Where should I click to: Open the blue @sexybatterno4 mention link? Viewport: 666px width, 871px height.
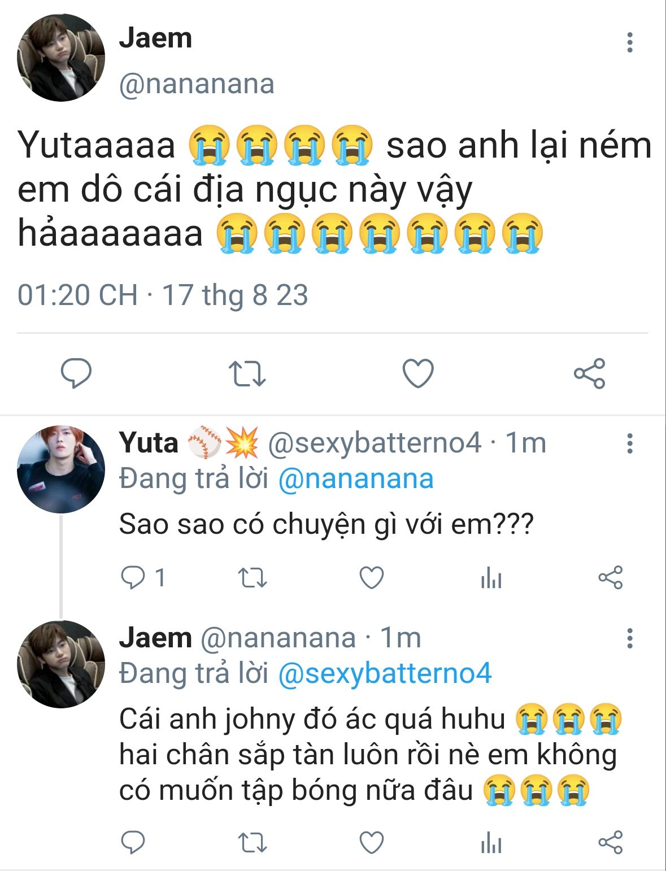coord(385,674)
